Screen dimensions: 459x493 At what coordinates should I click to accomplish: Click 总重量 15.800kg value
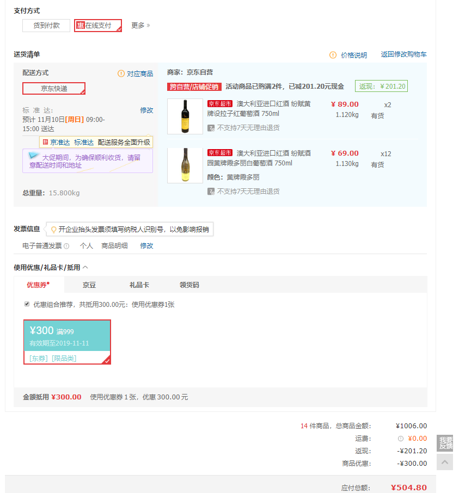click(64, 193)
